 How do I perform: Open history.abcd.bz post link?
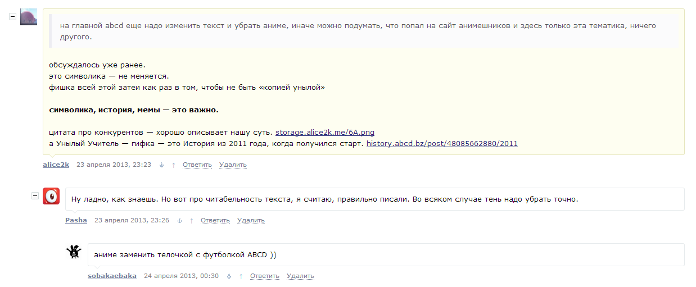click(x=442, y=144)
